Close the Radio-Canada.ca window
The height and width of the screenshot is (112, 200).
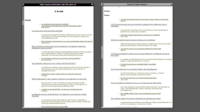[92, 5]
